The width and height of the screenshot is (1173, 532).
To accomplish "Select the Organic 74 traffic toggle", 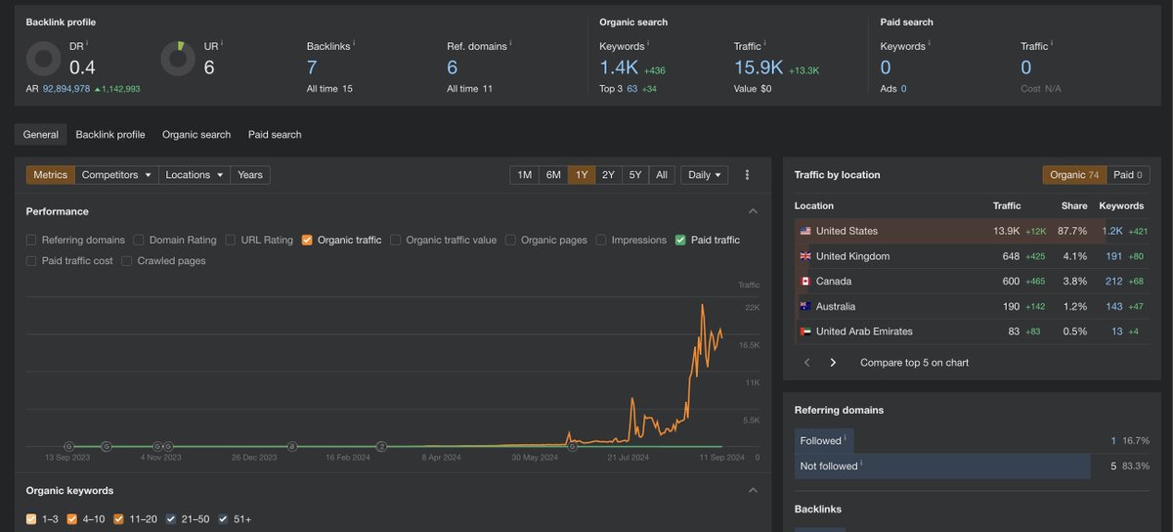I will click(1073, 175).
